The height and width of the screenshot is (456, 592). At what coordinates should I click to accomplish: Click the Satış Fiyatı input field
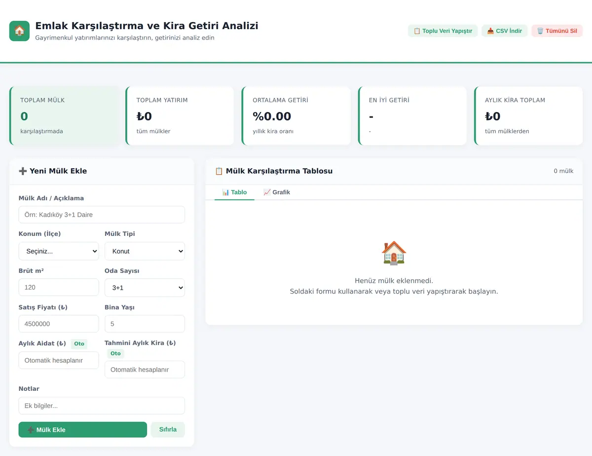[59, 324]
